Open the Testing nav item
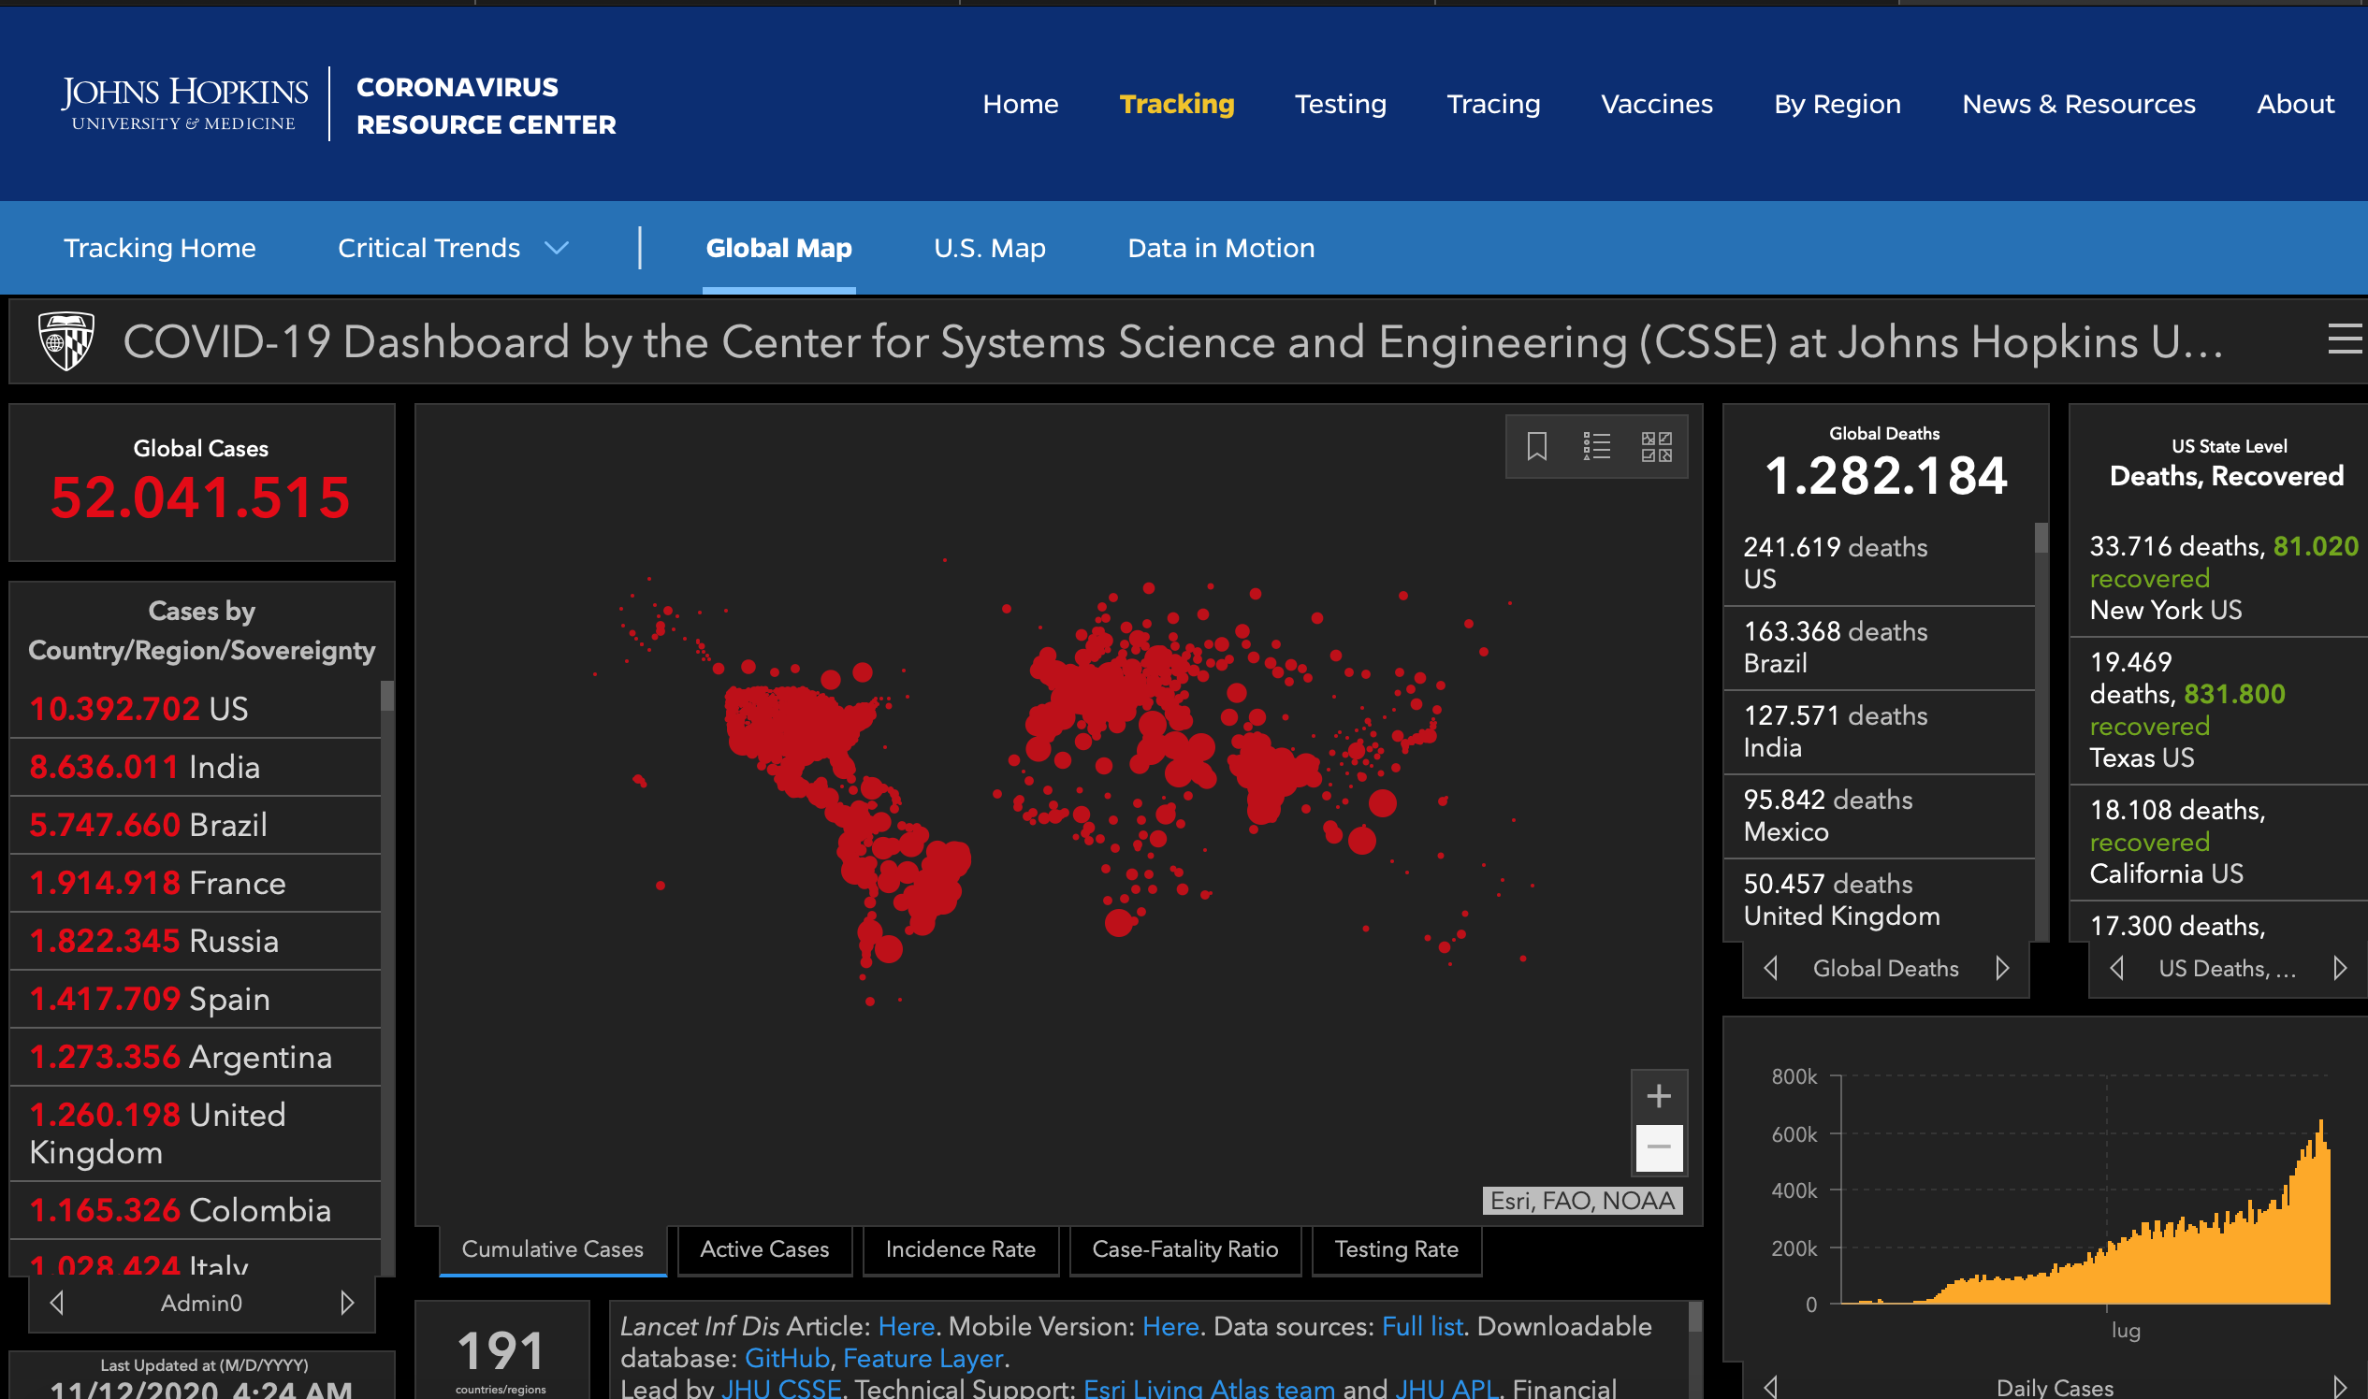Image resolution: width=2368 pixels, height=1399 pixels. (1340, 104)
